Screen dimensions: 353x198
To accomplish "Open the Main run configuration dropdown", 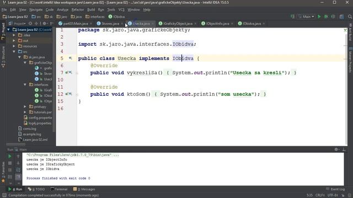I will pos(306,16).
